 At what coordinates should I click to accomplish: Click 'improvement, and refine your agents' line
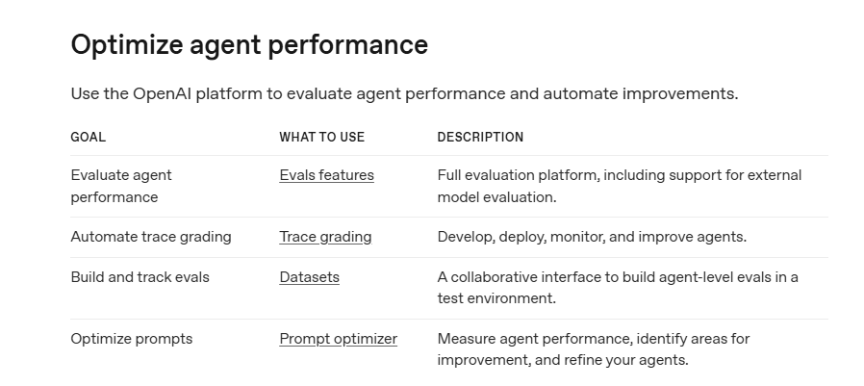pos(563,361)
